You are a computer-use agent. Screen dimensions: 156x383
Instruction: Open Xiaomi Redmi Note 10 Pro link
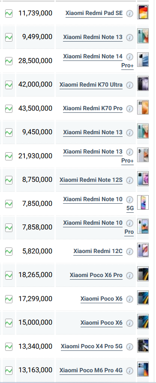(99, 227)
